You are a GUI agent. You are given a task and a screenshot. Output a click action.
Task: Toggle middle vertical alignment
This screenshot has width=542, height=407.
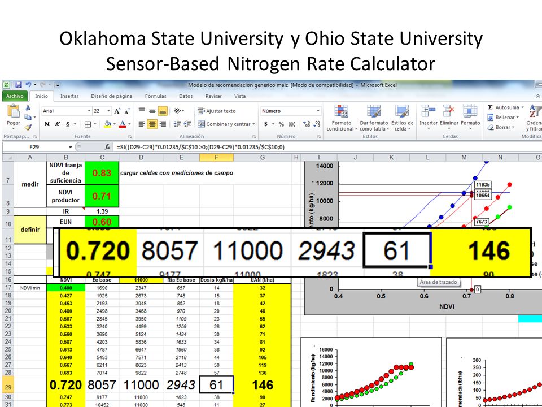(152, 111)
